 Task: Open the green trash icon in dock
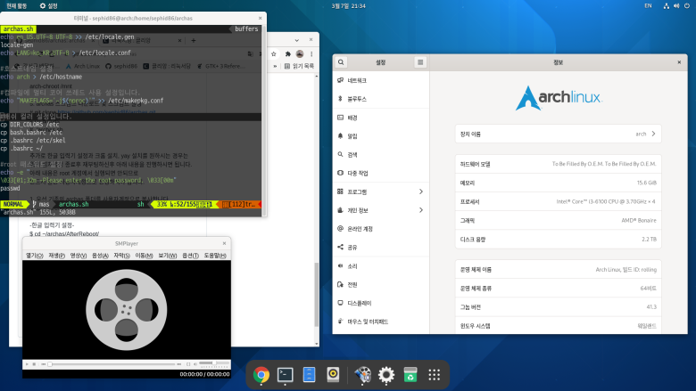410,375
